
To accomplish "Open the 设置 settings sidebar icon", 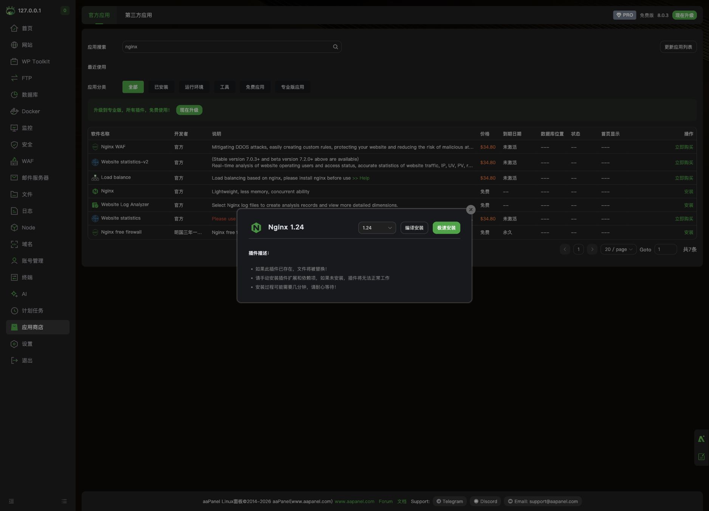I will point(14,344).
